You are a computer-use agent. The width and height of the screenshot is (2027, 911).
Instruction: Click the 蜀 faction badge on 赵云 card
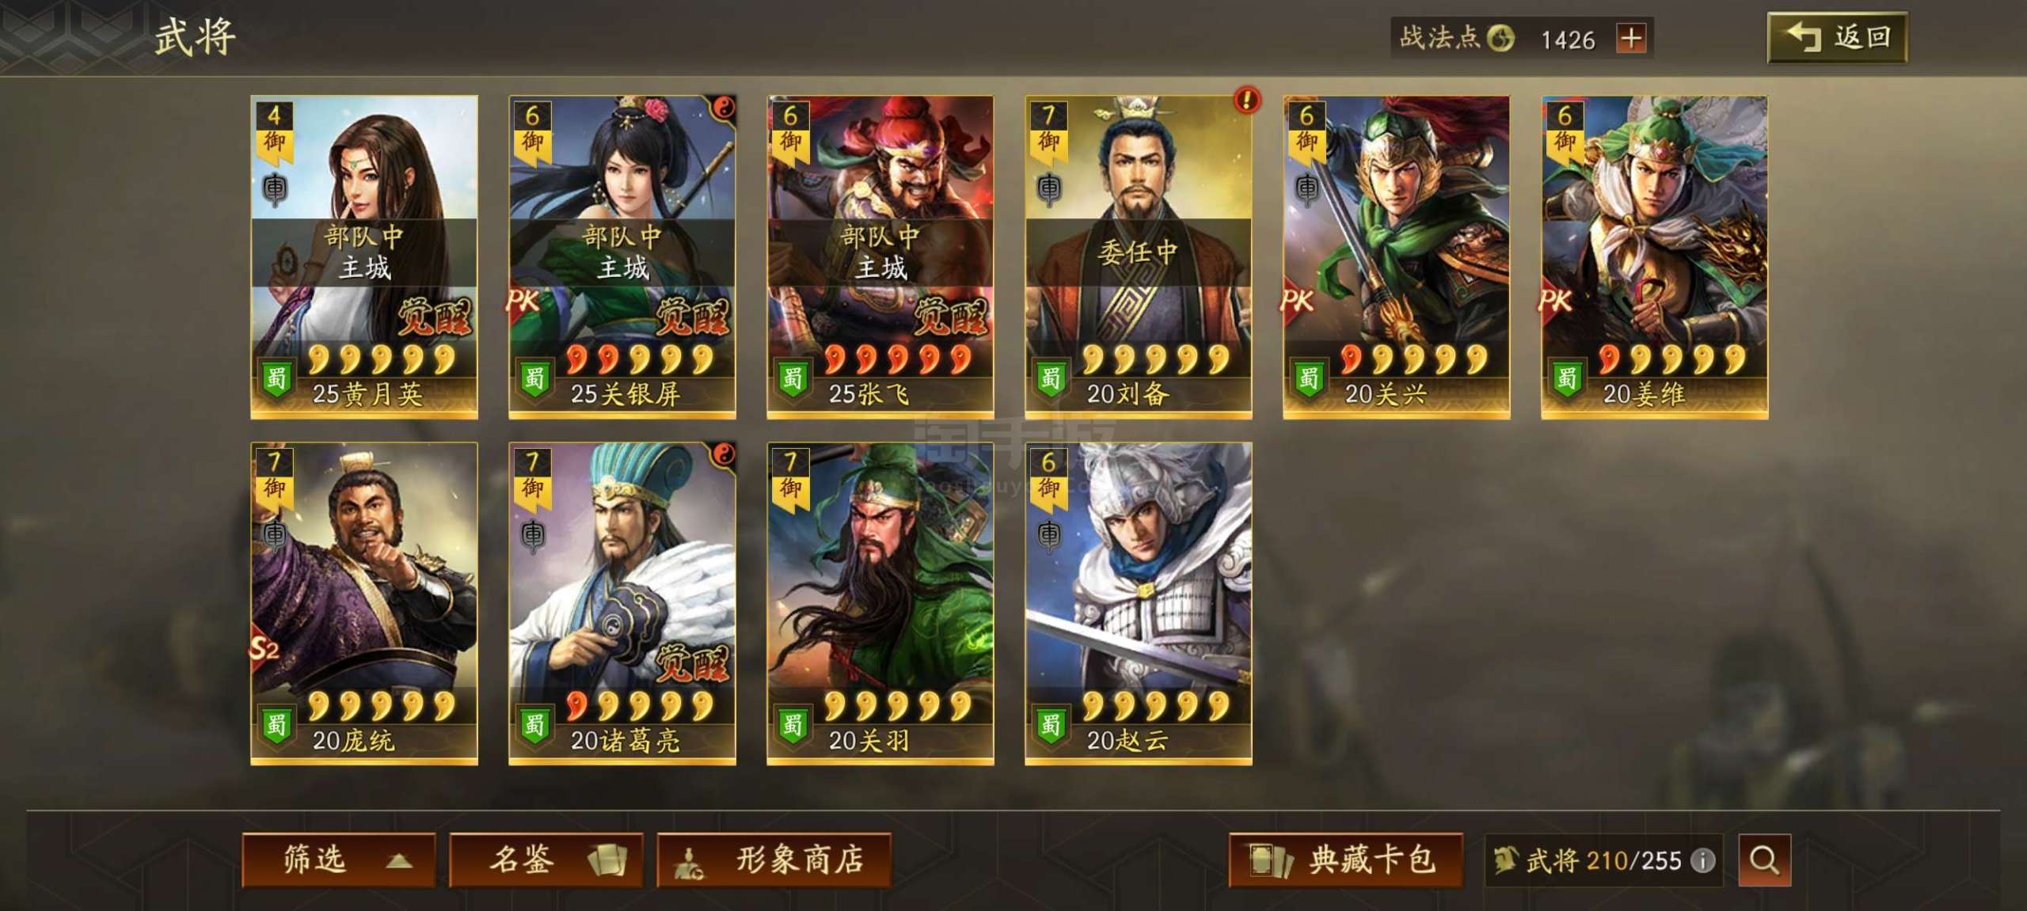coord(1050,725)
